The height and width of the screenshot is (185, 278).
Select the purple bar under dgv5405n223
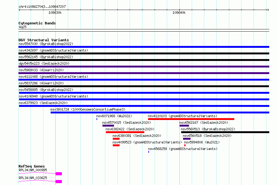pyautogui.click(x=144, y=67)
